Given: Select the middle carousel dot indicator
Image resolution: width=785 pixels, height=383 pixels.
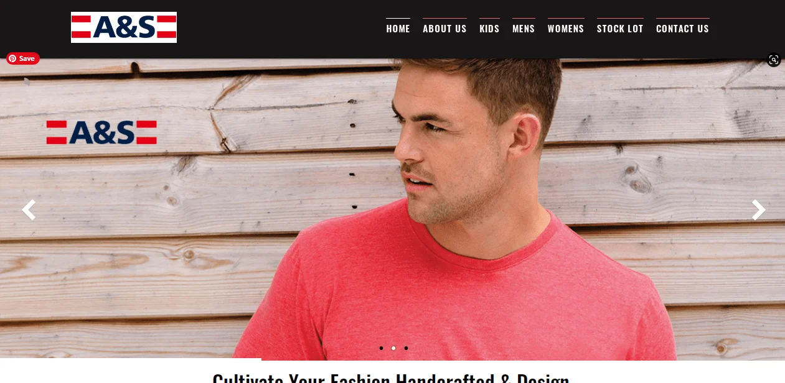Looking at the screenshot, I should 393,348.
